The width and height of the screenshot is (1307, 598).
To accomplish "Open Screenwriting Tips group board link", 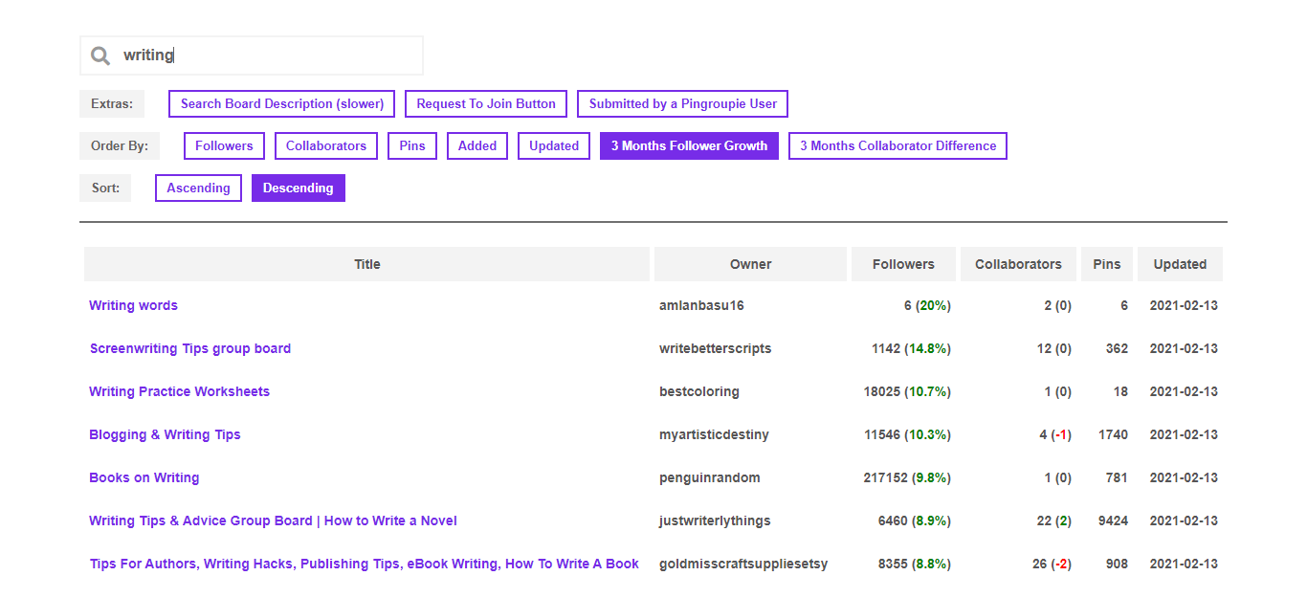I will (x=190, y=349).
